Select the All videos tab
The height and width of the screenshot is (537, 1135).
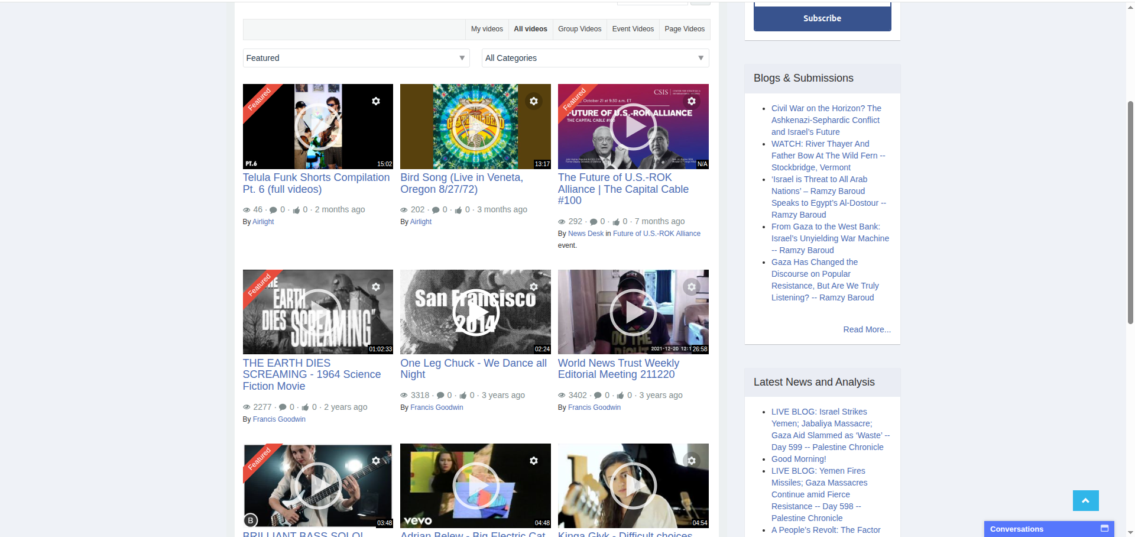pyautogui.click(x=530, y=29)
